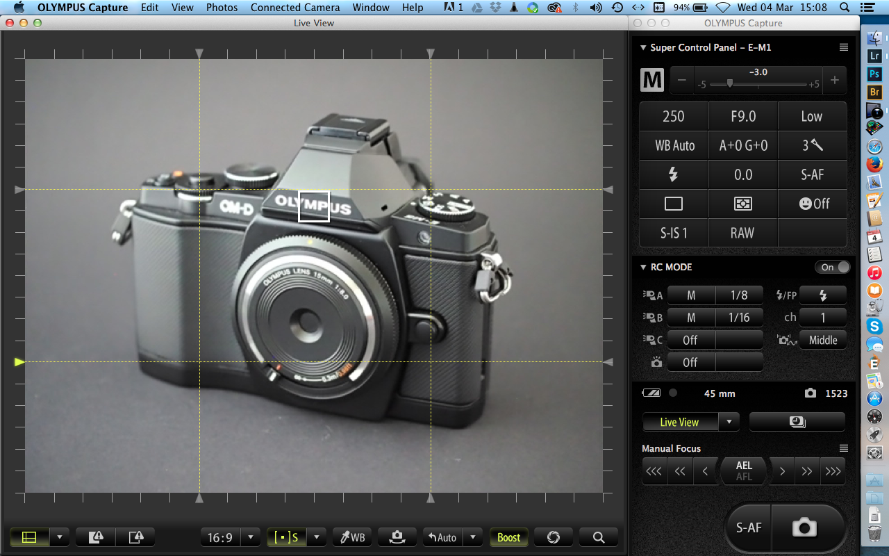Click the S-AF autofocus button
The image size is (889, 556).
point(749,528)
